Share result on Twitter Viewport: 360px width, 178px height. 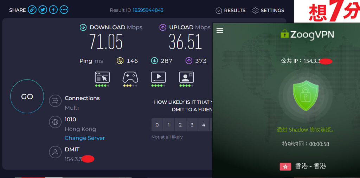43,10
